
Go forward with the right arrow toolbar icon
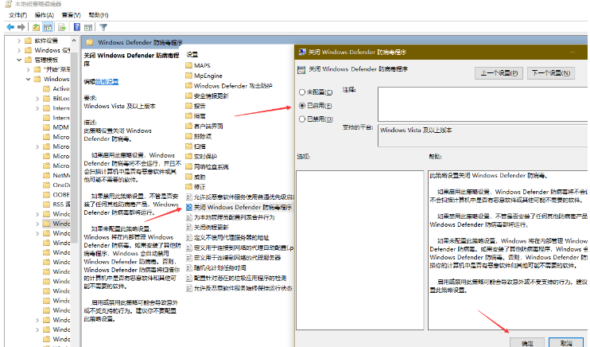[x=21, y=27]
